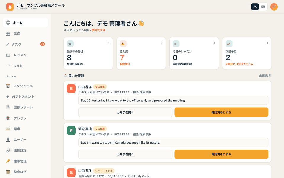Click the 文法添削 tag on 渡辺 真由
This screenshot has height=178, width=284.
pyautogui.click(x=100, y=129)
